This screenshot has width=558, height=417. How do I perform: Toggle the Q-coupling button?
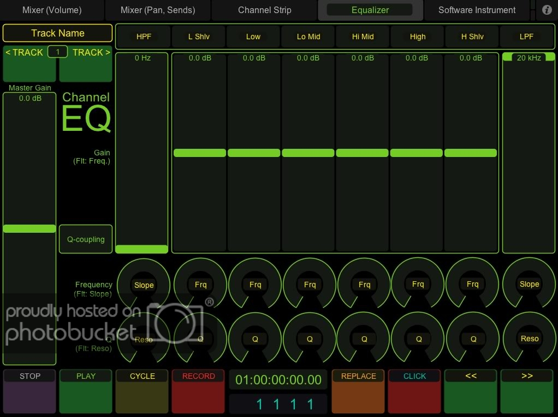pos(86,239)
